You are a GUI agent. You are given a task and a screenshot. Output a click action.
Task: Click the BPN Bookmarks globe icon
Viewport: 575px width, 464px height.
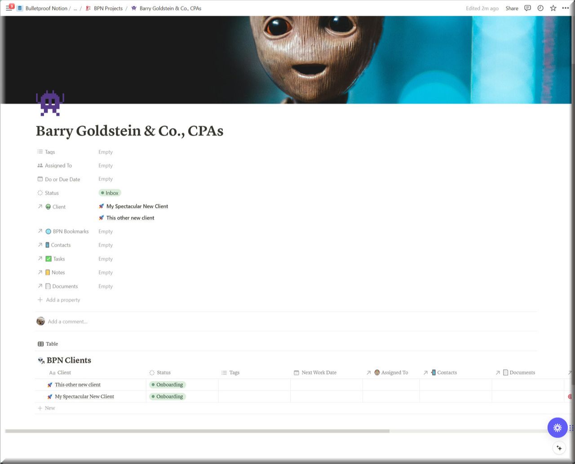pyautogui.click(x=48, y=231)
